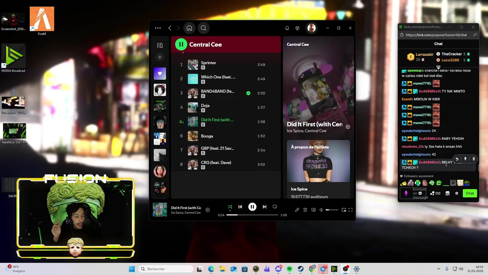Pause Central Cee with the green header button
The height and width of the screenshot is (275, 488).
181,44
